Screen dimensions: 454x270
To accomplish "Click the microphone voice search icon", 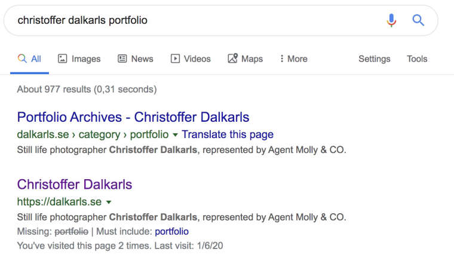I will [391, 20].
